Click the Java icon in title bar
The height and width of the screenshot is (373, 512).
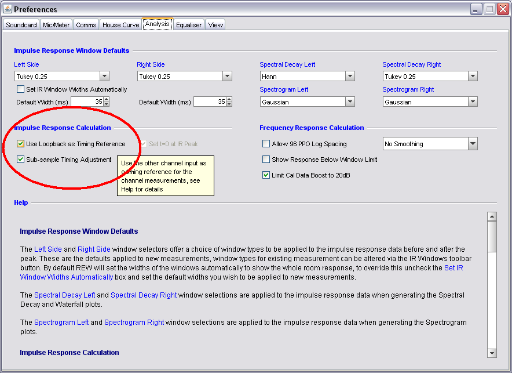tap(8, 9)
